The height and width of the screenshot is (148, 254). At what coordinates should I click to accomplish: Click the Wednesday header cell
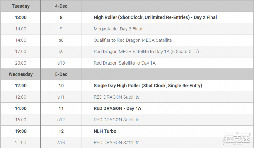[x=21, y=74]
